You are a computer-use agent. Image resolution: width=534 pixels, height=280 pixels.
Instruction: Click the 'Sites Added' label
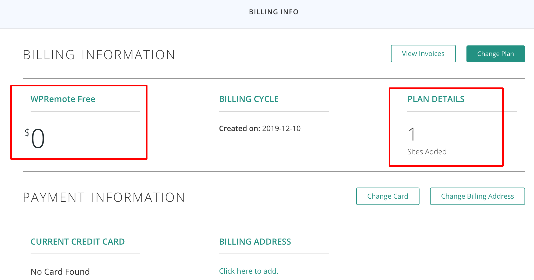(427, 152)
